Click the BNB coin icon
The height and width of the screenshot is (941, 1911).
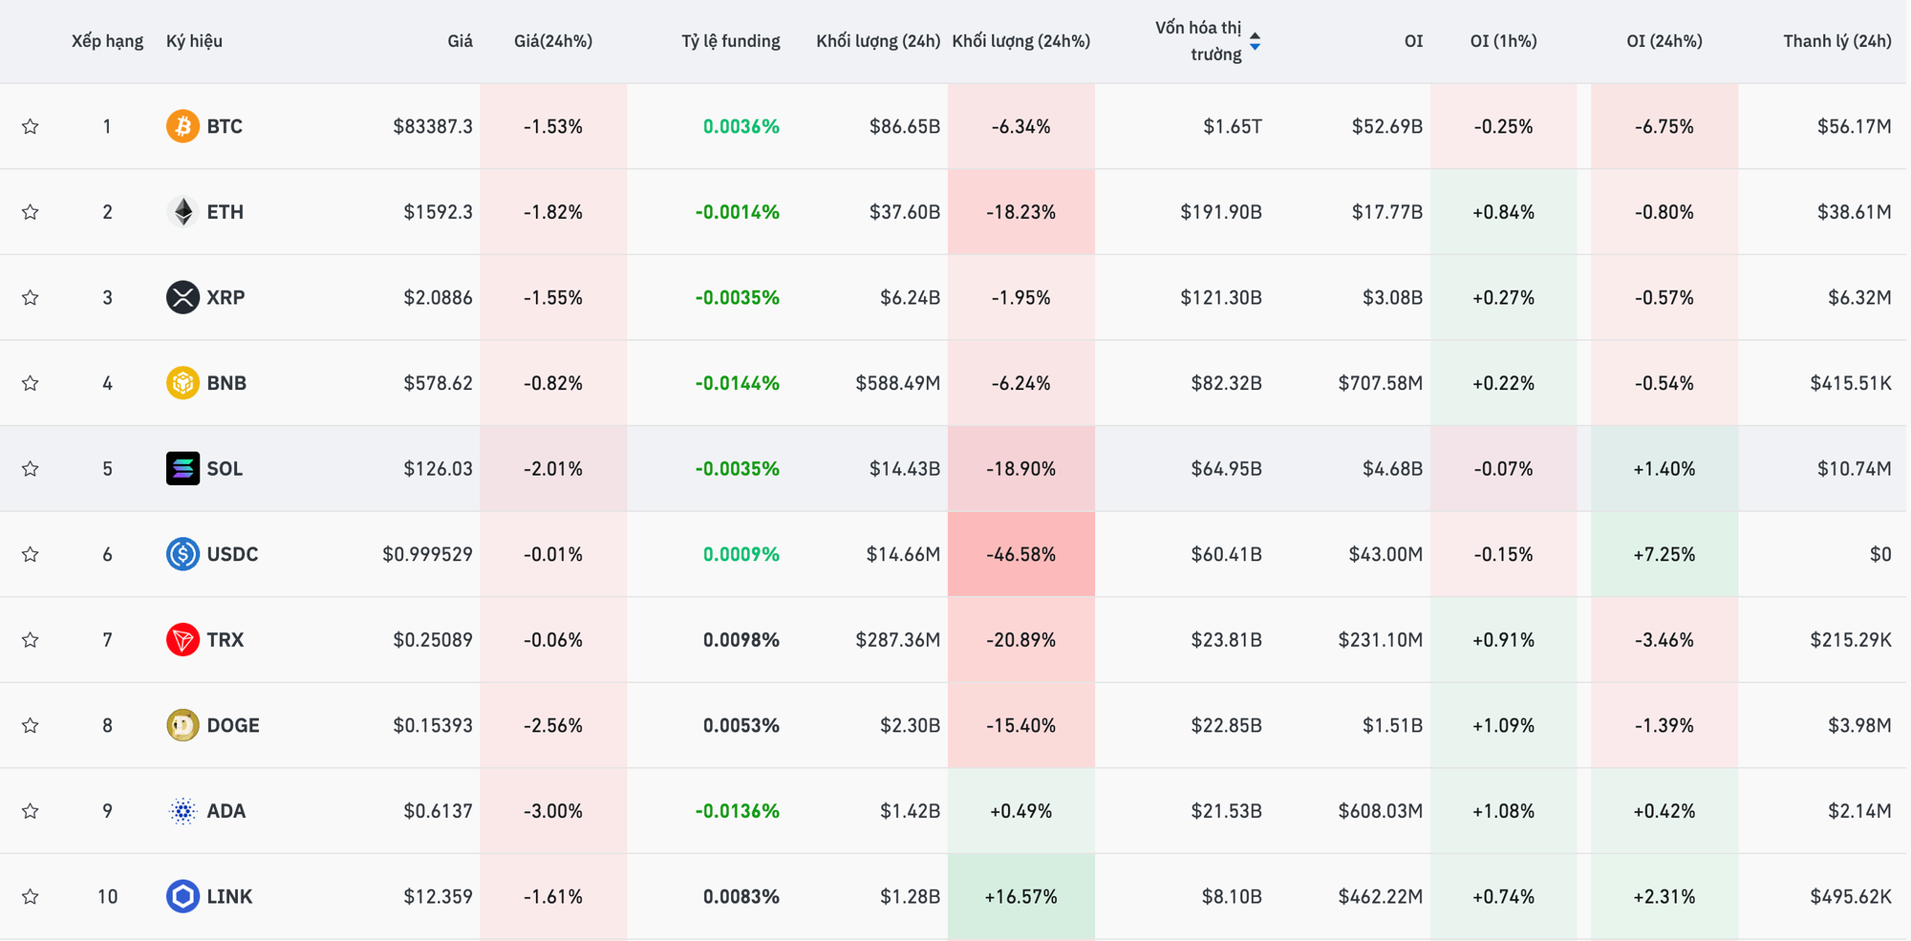click(x=183, y=383)
